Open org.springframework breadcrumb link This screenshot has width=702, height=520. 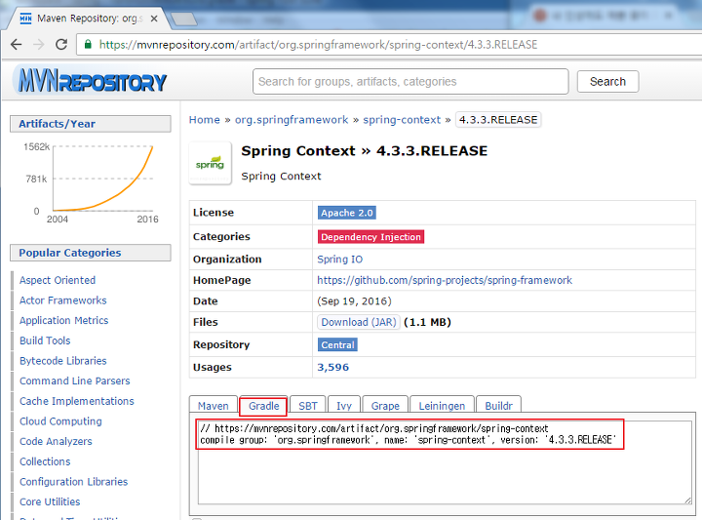click(x=292, y=120)
